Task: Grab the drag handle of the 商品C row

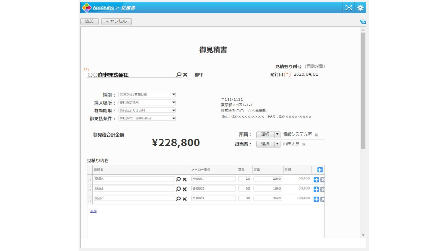Action: pyautogui.click(x=89, y=199)
